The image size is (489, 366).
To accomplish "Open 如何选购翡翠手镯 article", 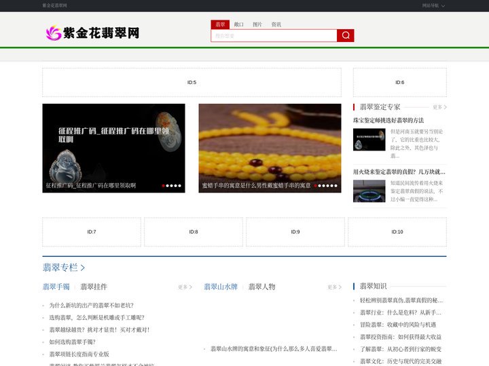I will (x=73, y=342).
